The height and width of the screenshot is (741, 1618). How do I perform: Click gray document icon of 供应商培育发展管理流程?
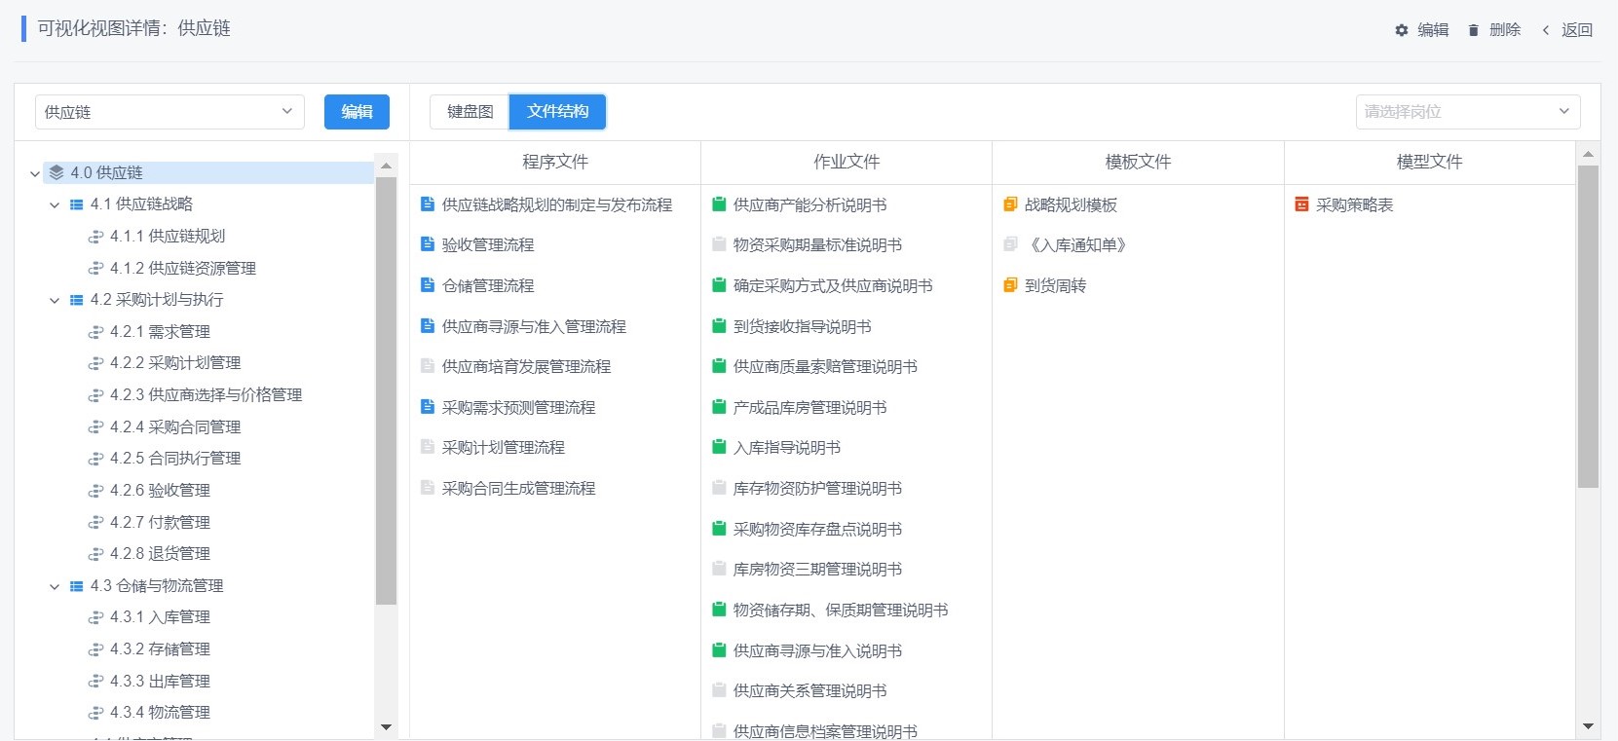click(x=427, y=366)
